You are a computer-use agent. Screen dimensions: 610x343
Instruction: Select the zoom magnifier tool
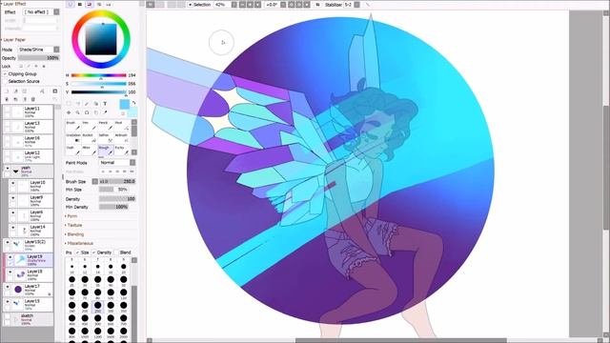pyautogui.click(x=78, y=112)
